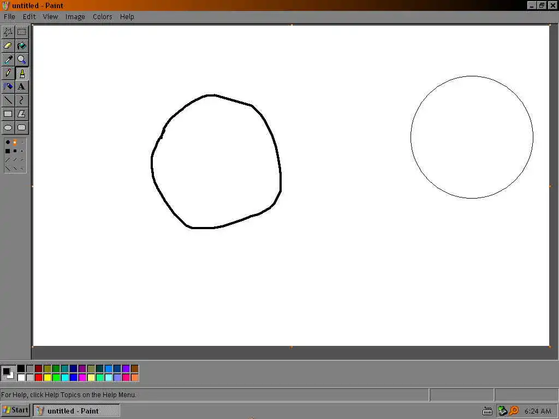Click the Brush tool
The width and height of the screenshot is (559, 419).
pos(22,73)
